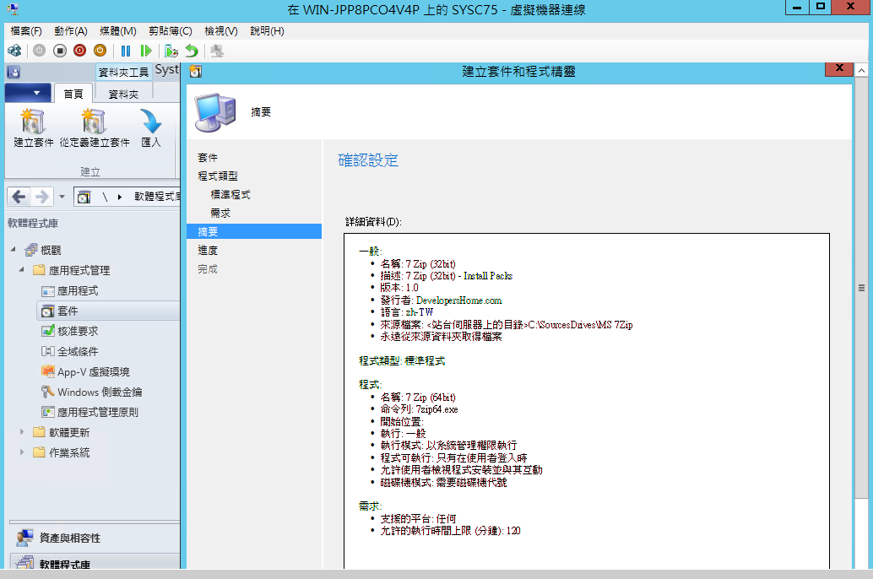
Task: Click the 命令列: 7zip64.exe line
Action: click(x=419, y=409)
